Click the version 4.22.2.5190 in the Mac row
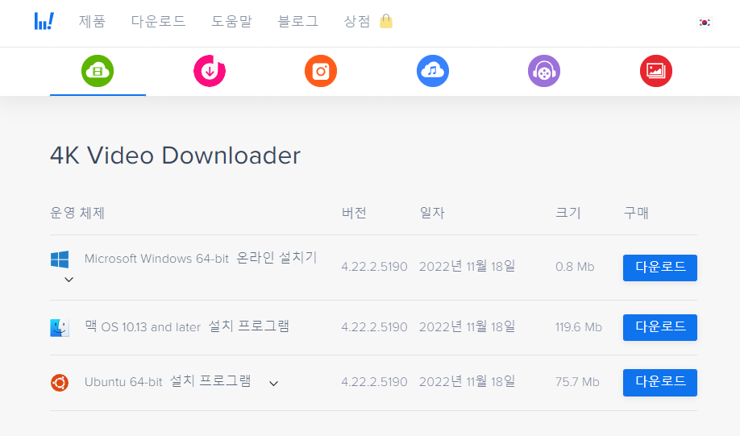This screenshot has width=740, height=436. pos(374,327)
